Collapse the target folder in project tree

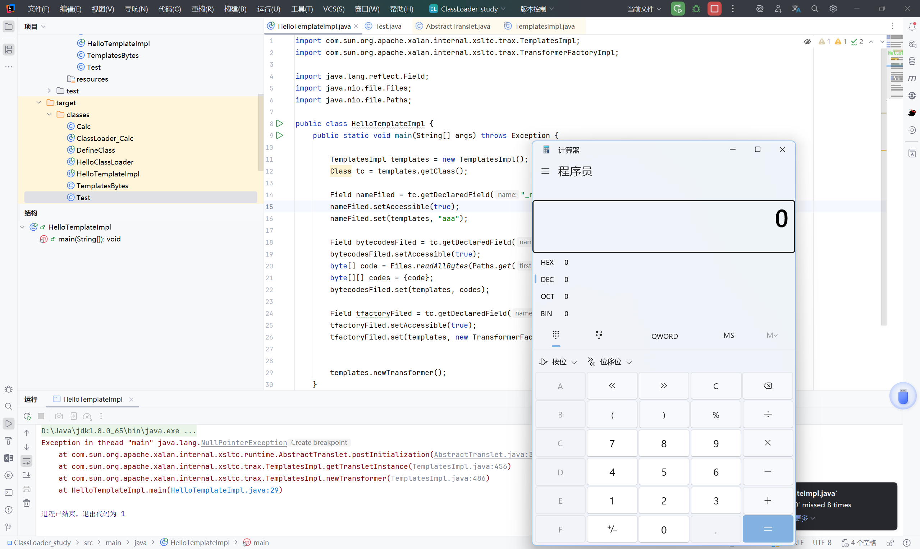tap(39, 103)
